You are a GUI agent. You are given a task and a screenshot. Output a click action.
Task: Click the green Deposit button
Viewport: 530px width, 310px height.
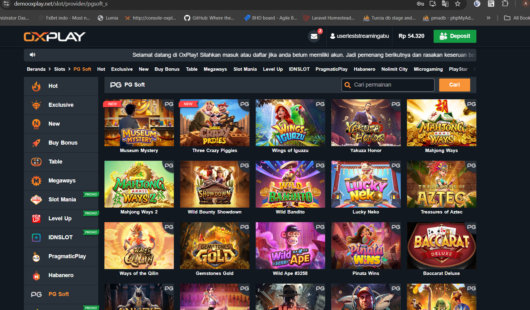[x=455, y=36]
